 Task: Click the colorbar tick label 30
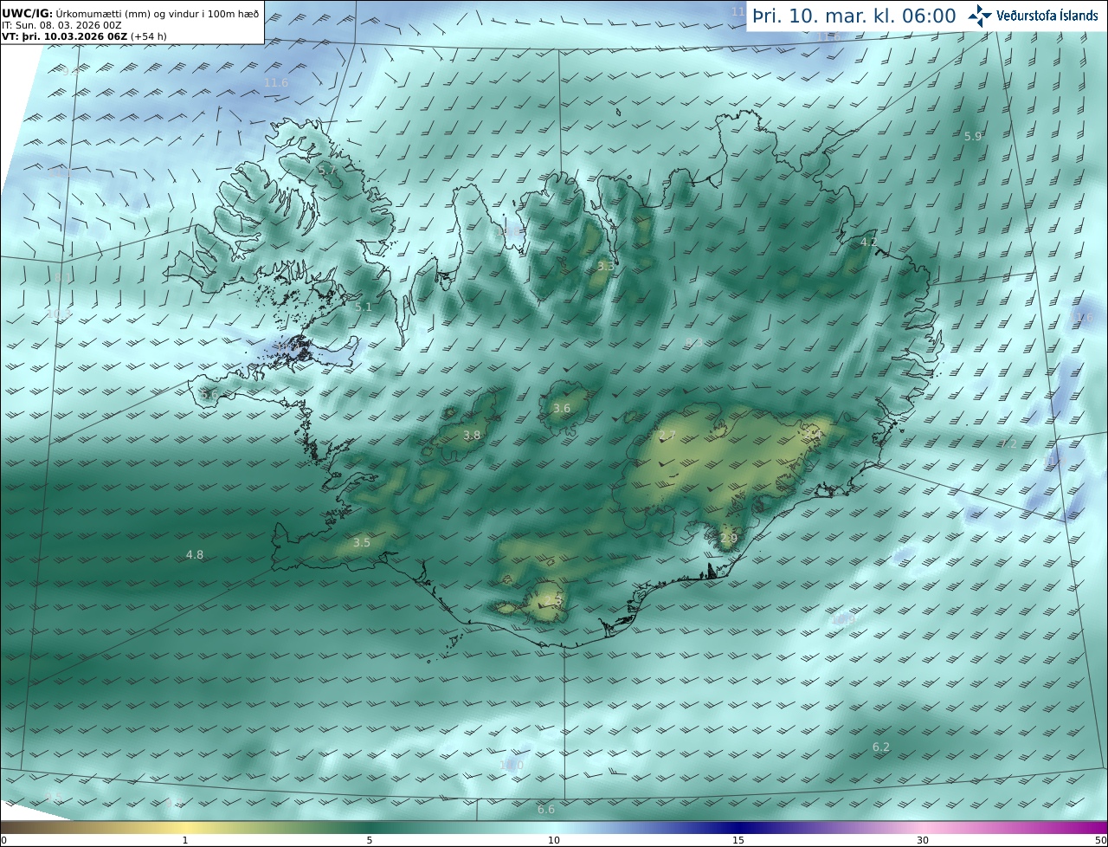[x=923, y=840]
